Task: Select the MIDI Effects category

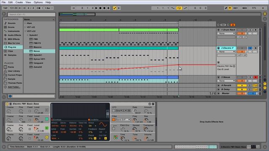Action: point(14,39)
